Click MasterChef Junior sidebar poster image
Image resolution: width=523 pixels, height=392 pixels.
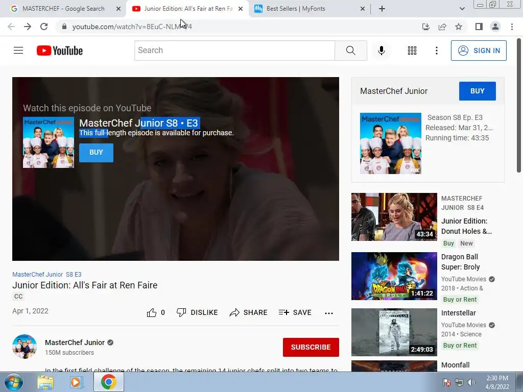tap(391, 143)
